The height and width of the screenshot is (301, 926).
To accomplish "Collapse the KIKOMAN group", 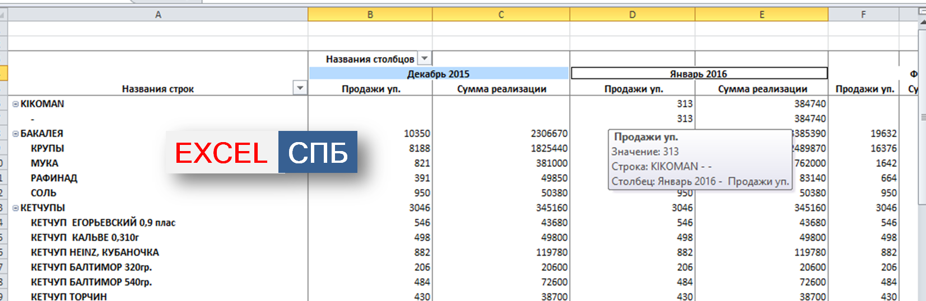I will [x=16, y=104].
